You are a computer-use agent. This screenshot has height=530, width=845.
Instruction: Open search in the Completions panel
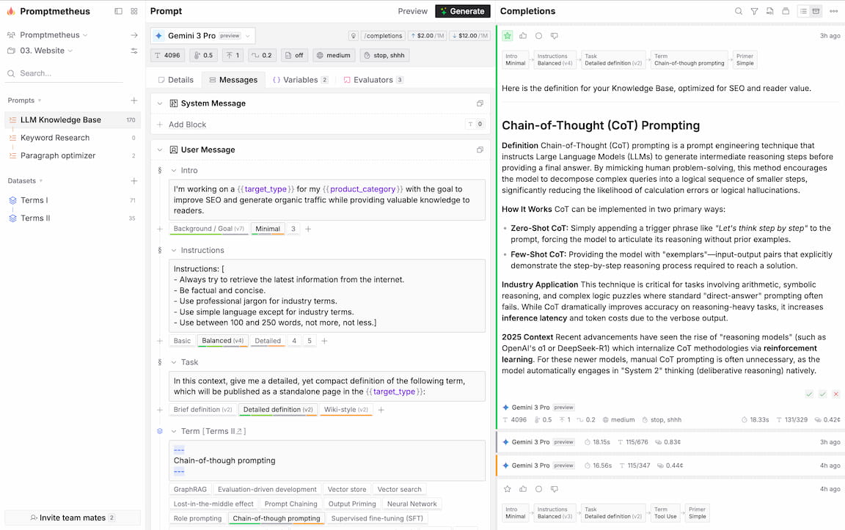click(x=739, y=12)
